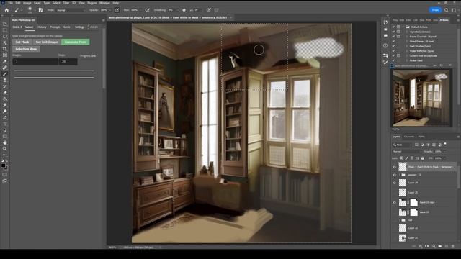
Task: Open the brush settings panel icon
Action: click(41, 10)
